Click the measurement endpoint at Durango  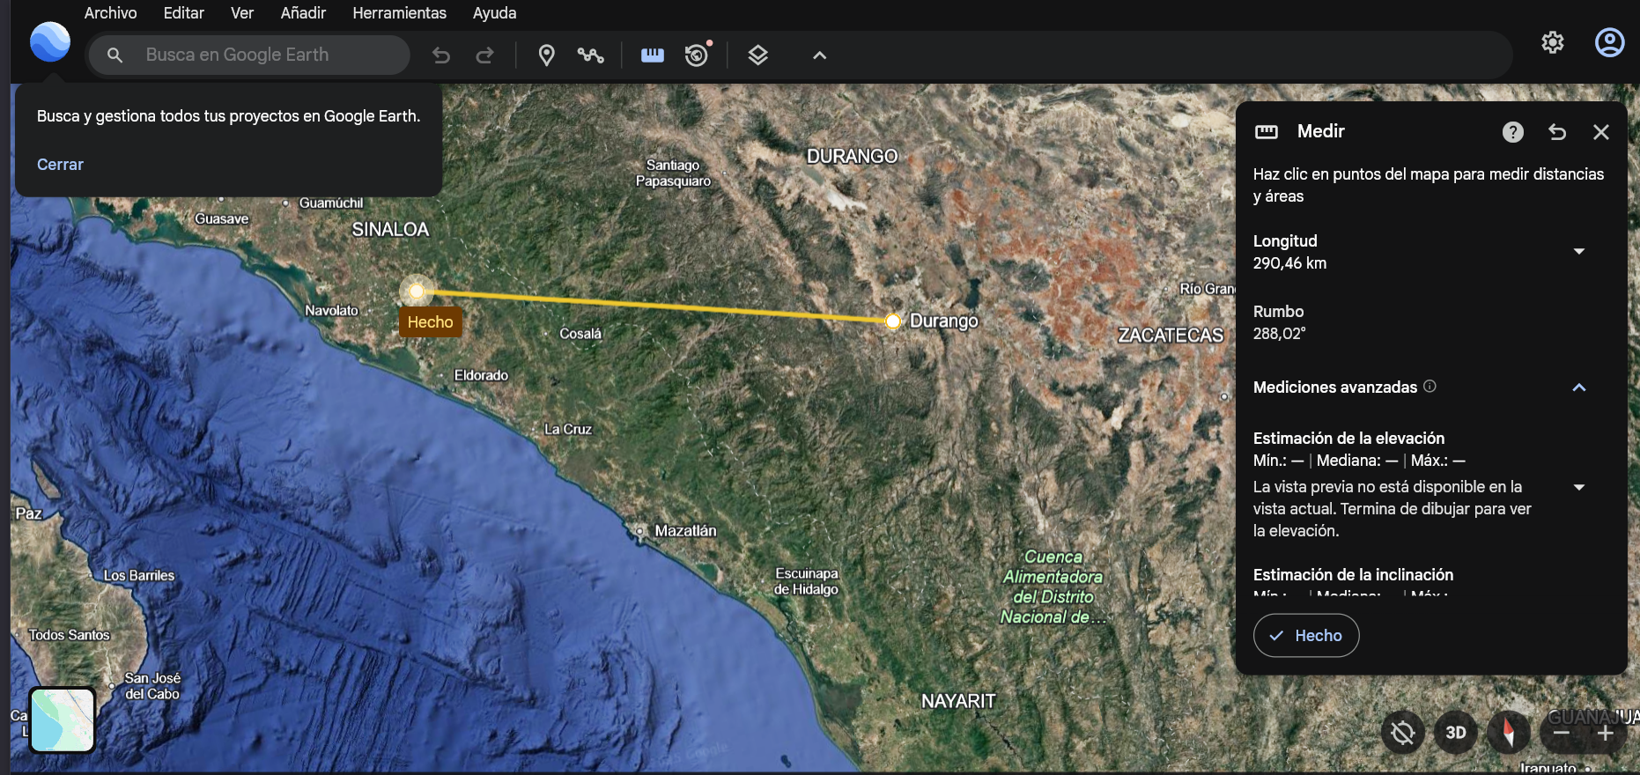pyautogui.click(x=893, y=321)
